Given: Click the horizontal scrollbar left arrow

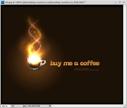Looking at the screenshot, I should pos(53,106).
